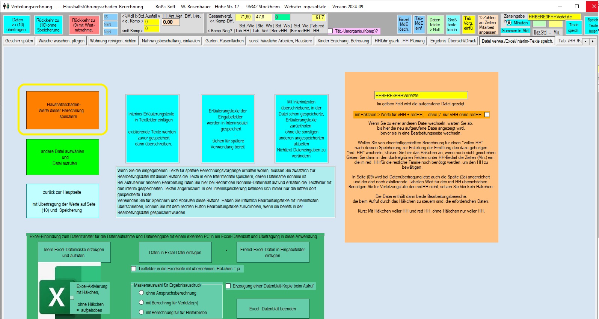Select ohne Anspruchsberechnung radio option
Viewport: 599px width, 319px height.
click(142, 293)
